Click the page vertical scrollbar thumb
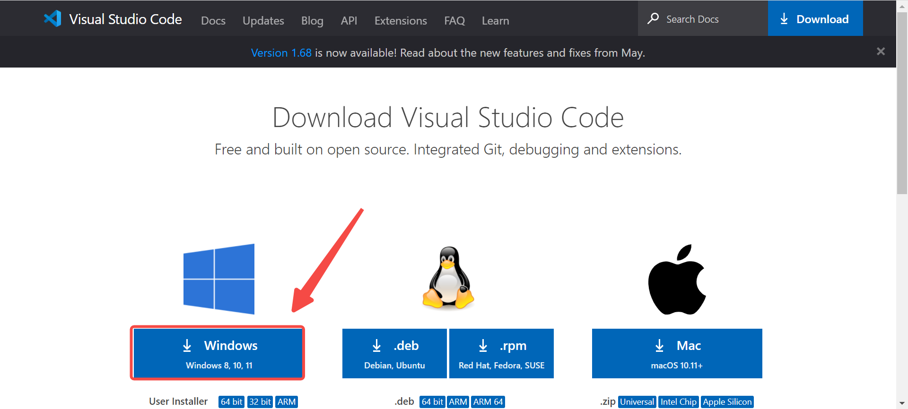The image size is (908, 409). 902,103
